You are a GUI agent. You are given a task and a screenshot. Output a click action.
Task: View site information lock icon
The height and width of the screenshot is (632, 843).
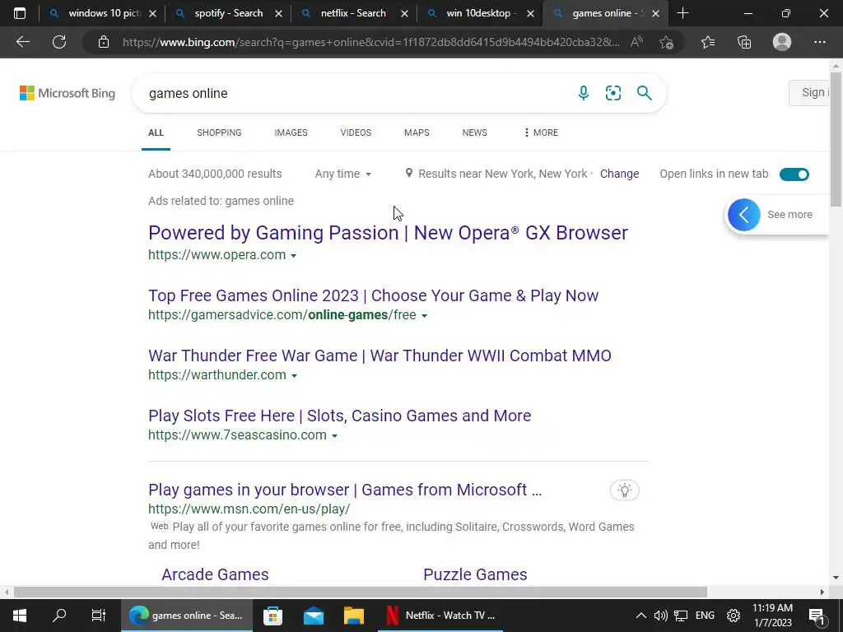(104, 42)
